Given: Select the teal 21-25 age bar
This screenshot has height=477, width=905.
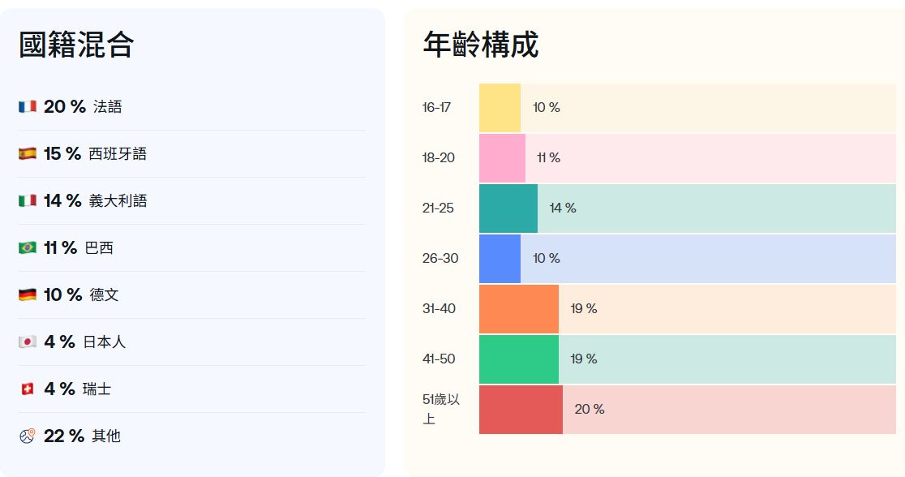Looking at the screenshot, I should coord(508,208).
